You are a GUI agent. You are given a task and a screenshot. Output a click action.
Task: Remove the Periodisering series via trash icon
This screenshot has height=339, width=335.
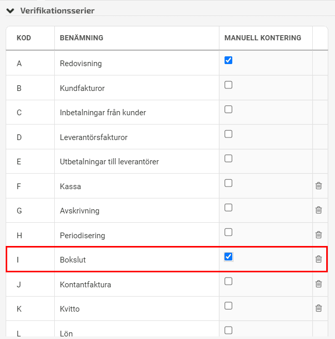point(318,235)
